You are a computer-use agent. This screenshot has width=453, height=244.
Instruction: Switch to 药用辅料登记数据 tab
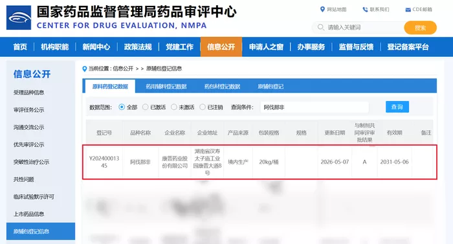tap(166, 87)
